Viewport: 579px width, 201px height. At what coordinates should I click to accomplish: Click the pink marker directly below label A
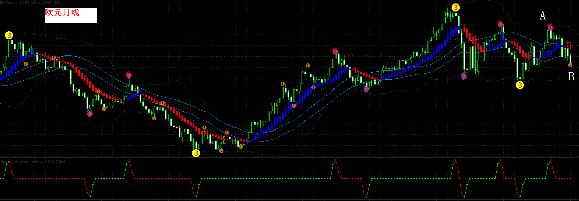(550, 27)
